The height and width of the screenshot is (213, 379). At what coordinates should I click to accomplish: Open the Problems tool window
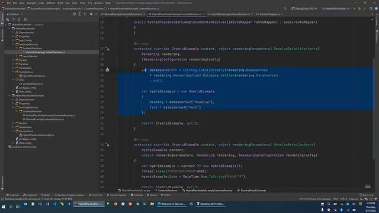point(12,195)
